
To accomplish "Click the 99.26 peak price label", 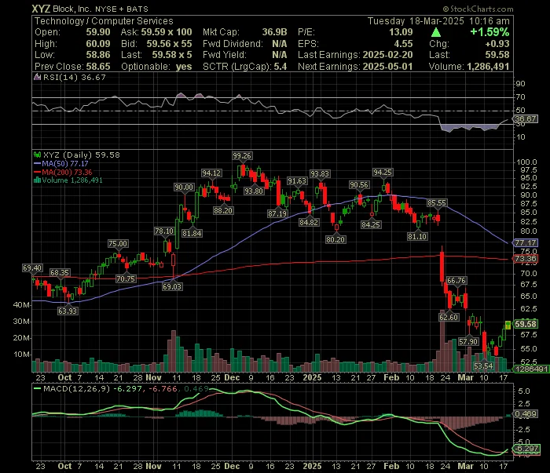I will click(242, 156).
